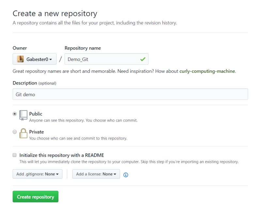Click the Public label text

pyautogui.click(x=37, y=114)
